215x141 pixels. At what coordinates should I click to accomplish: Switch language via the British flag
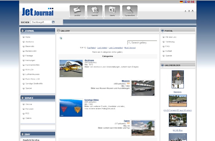click(x=189, y=2)
